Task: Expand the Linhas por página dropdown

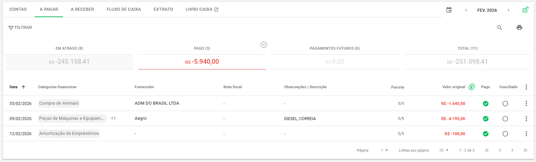Action: point(444,150)
